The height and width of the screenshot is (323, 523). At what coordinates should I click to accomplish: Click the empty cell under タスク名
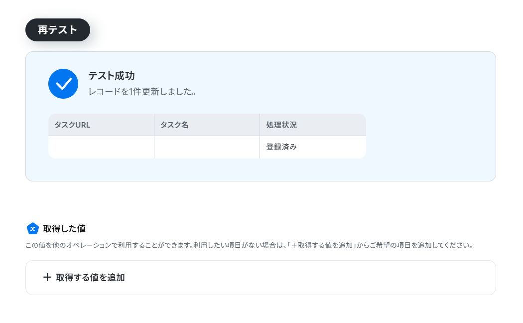coord(207,147)
